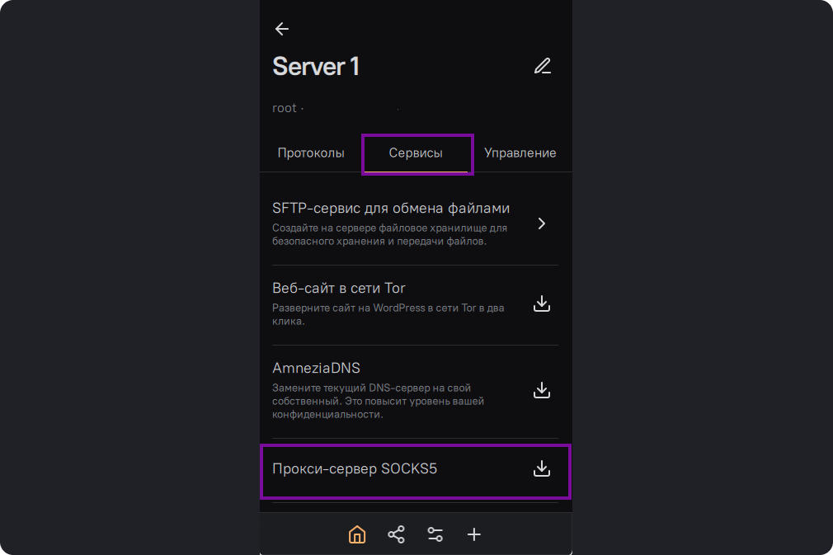Open the Управление tab
This screenshot has height=555, width=833.
tap(520, 153)
